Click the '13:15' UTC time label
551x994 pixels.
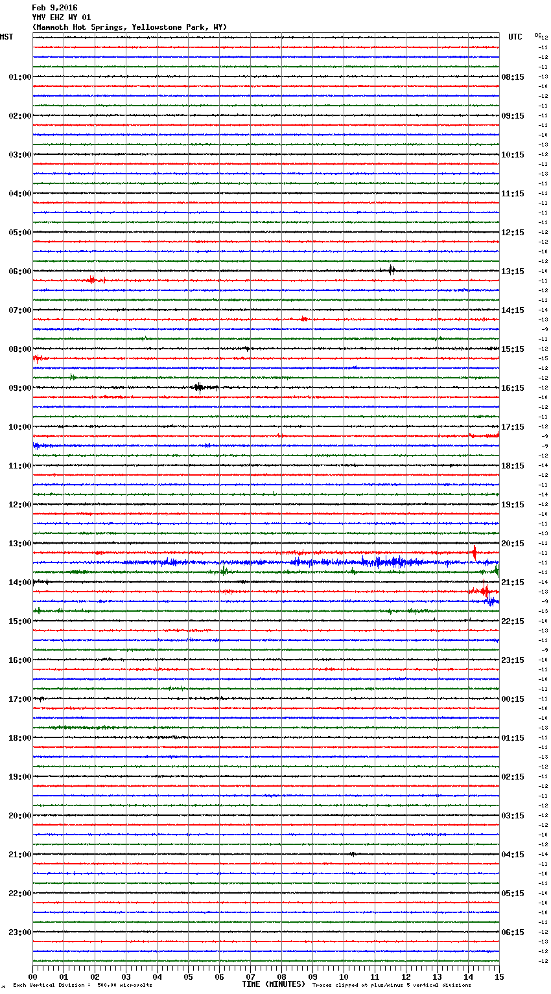513,272
